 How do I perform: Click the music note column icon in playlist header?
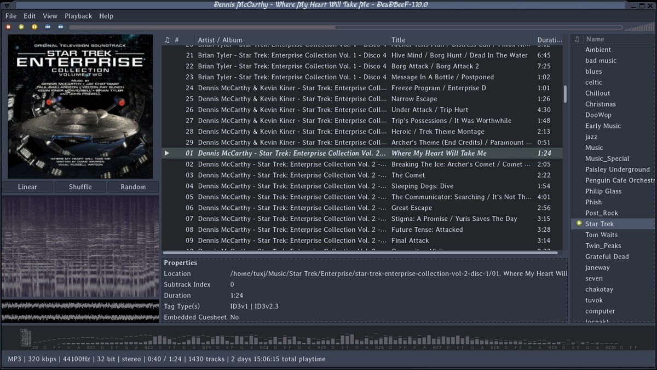pos(167,40)
